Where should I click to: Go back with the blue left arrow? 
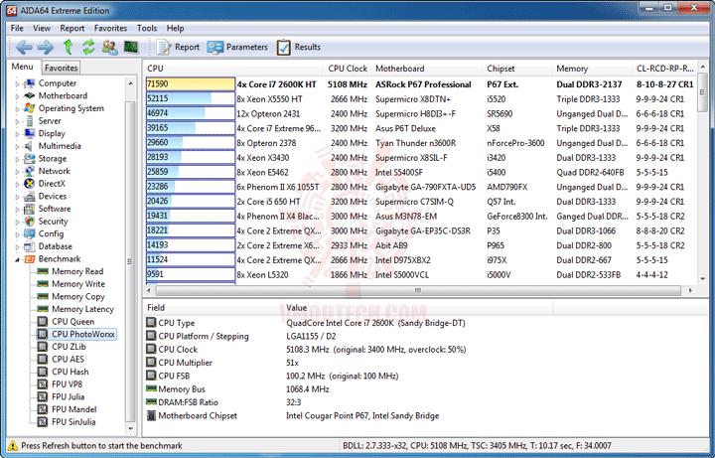(24, 47)
